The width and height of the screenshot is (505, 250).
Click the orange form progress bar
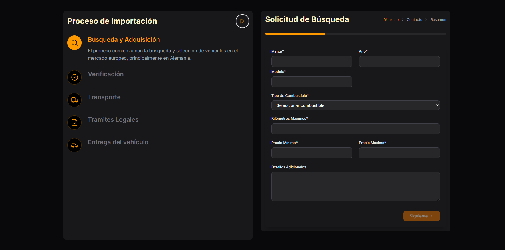[295, 34]
